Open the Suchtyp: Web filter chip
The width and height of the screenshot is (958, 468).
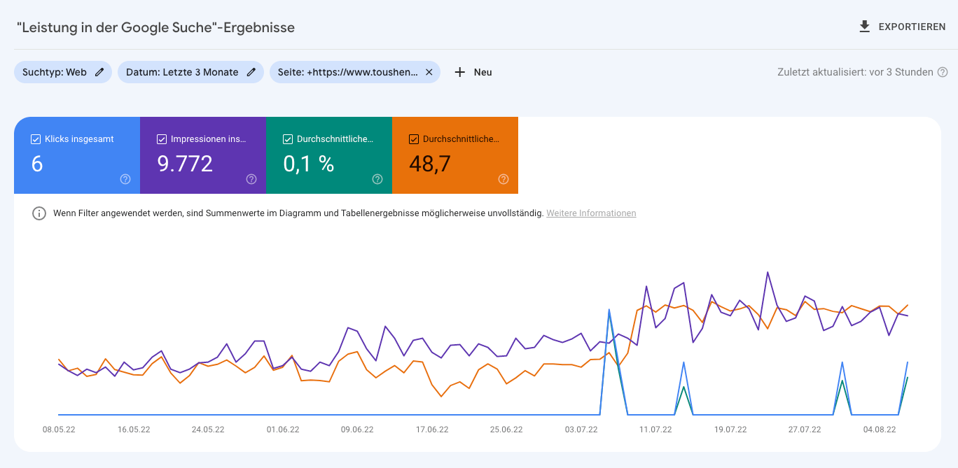click(x=55, y=72)
